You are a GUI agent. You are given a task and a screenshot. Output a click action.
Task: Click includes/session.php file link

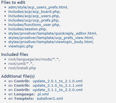coord(27,29)
